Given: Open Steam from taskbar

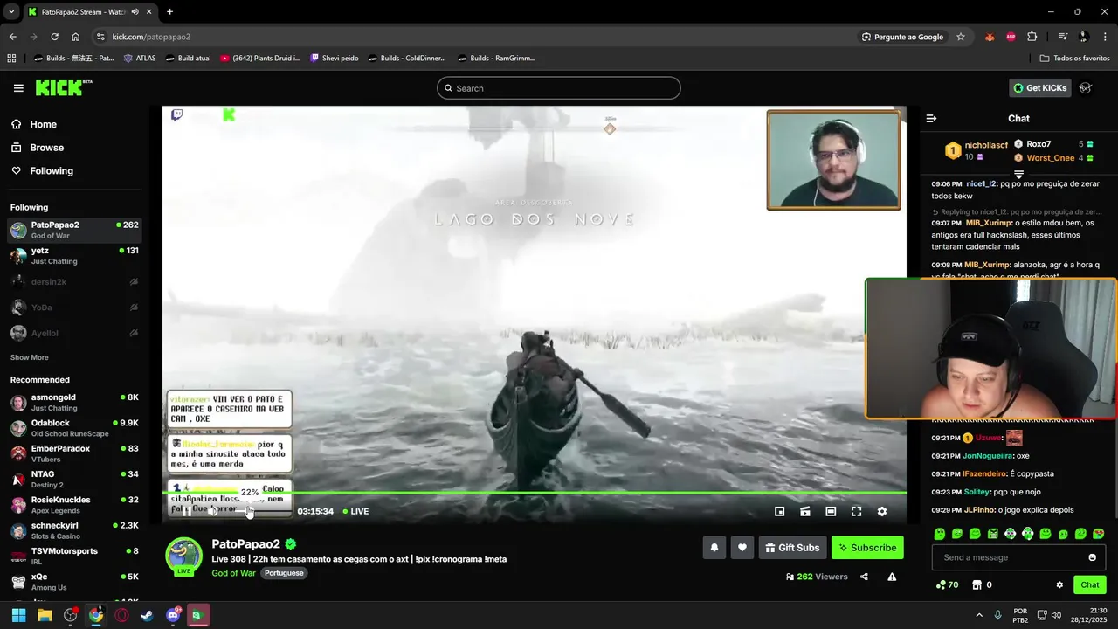Looking at the screenshot, I should point(147,615).
